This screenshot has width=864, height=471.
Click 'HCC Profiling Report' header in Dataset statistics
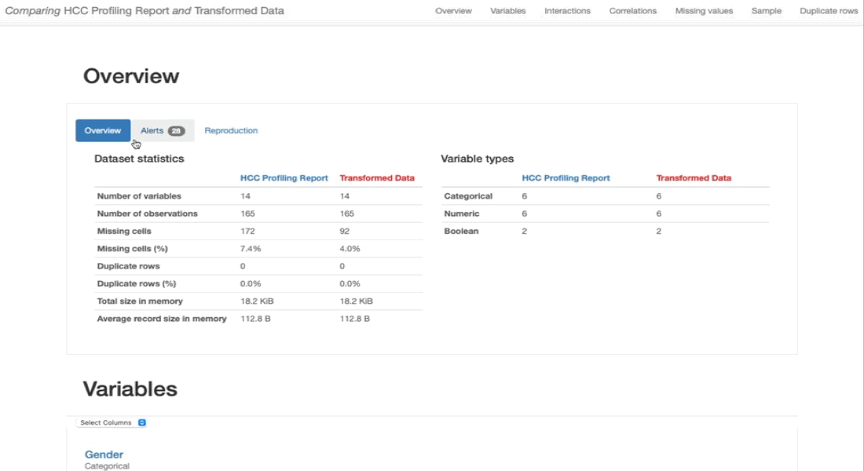[x=284, y=178]
